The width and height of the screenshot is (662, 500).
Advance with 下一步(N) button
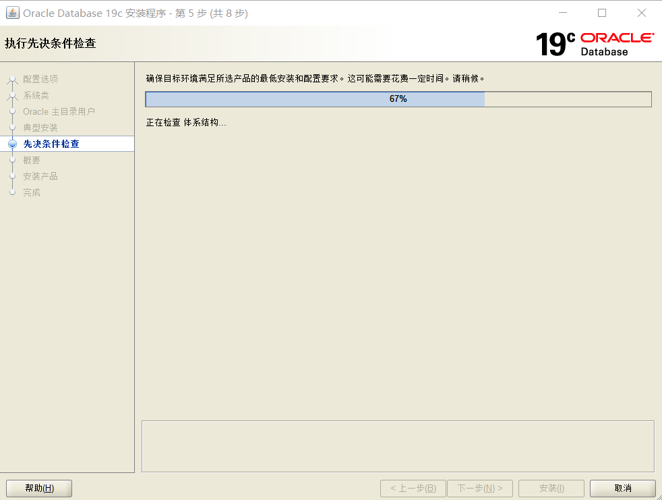pyautogui.click(x=479, y=488)
